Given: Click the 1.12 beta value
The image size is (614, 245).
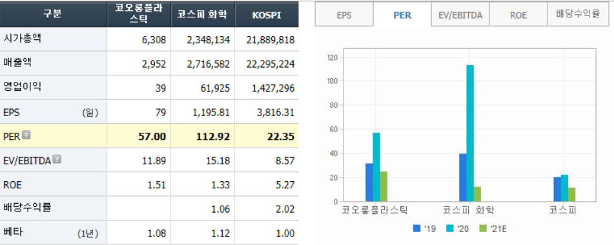Looking at the screenshot, I should click(x=220, y=233).
